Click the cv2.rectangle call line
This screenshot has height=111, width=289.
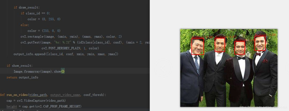[71, 37]
